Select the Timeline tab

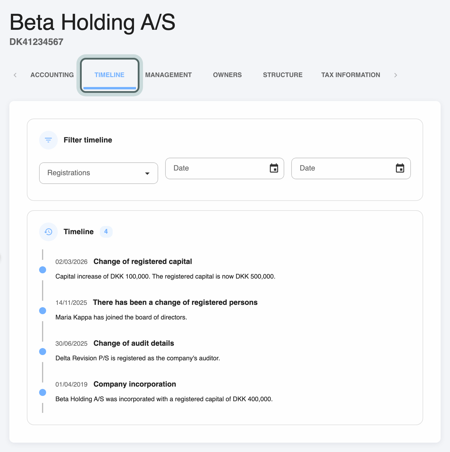pyautogui.click(x=109, y=75)
